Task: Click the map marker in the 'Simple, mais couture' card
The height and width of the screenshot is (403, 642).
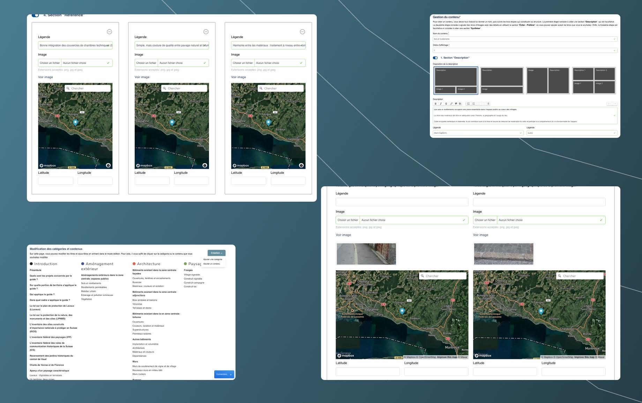Action: click(172, 122)
